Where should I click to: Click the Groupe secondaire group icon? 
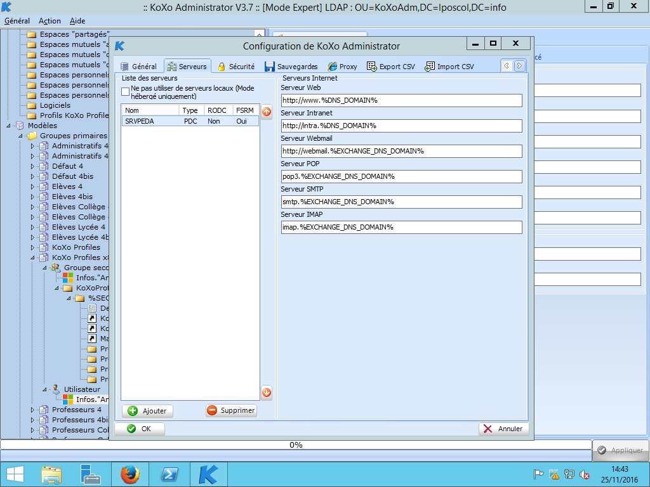point(55,268)
